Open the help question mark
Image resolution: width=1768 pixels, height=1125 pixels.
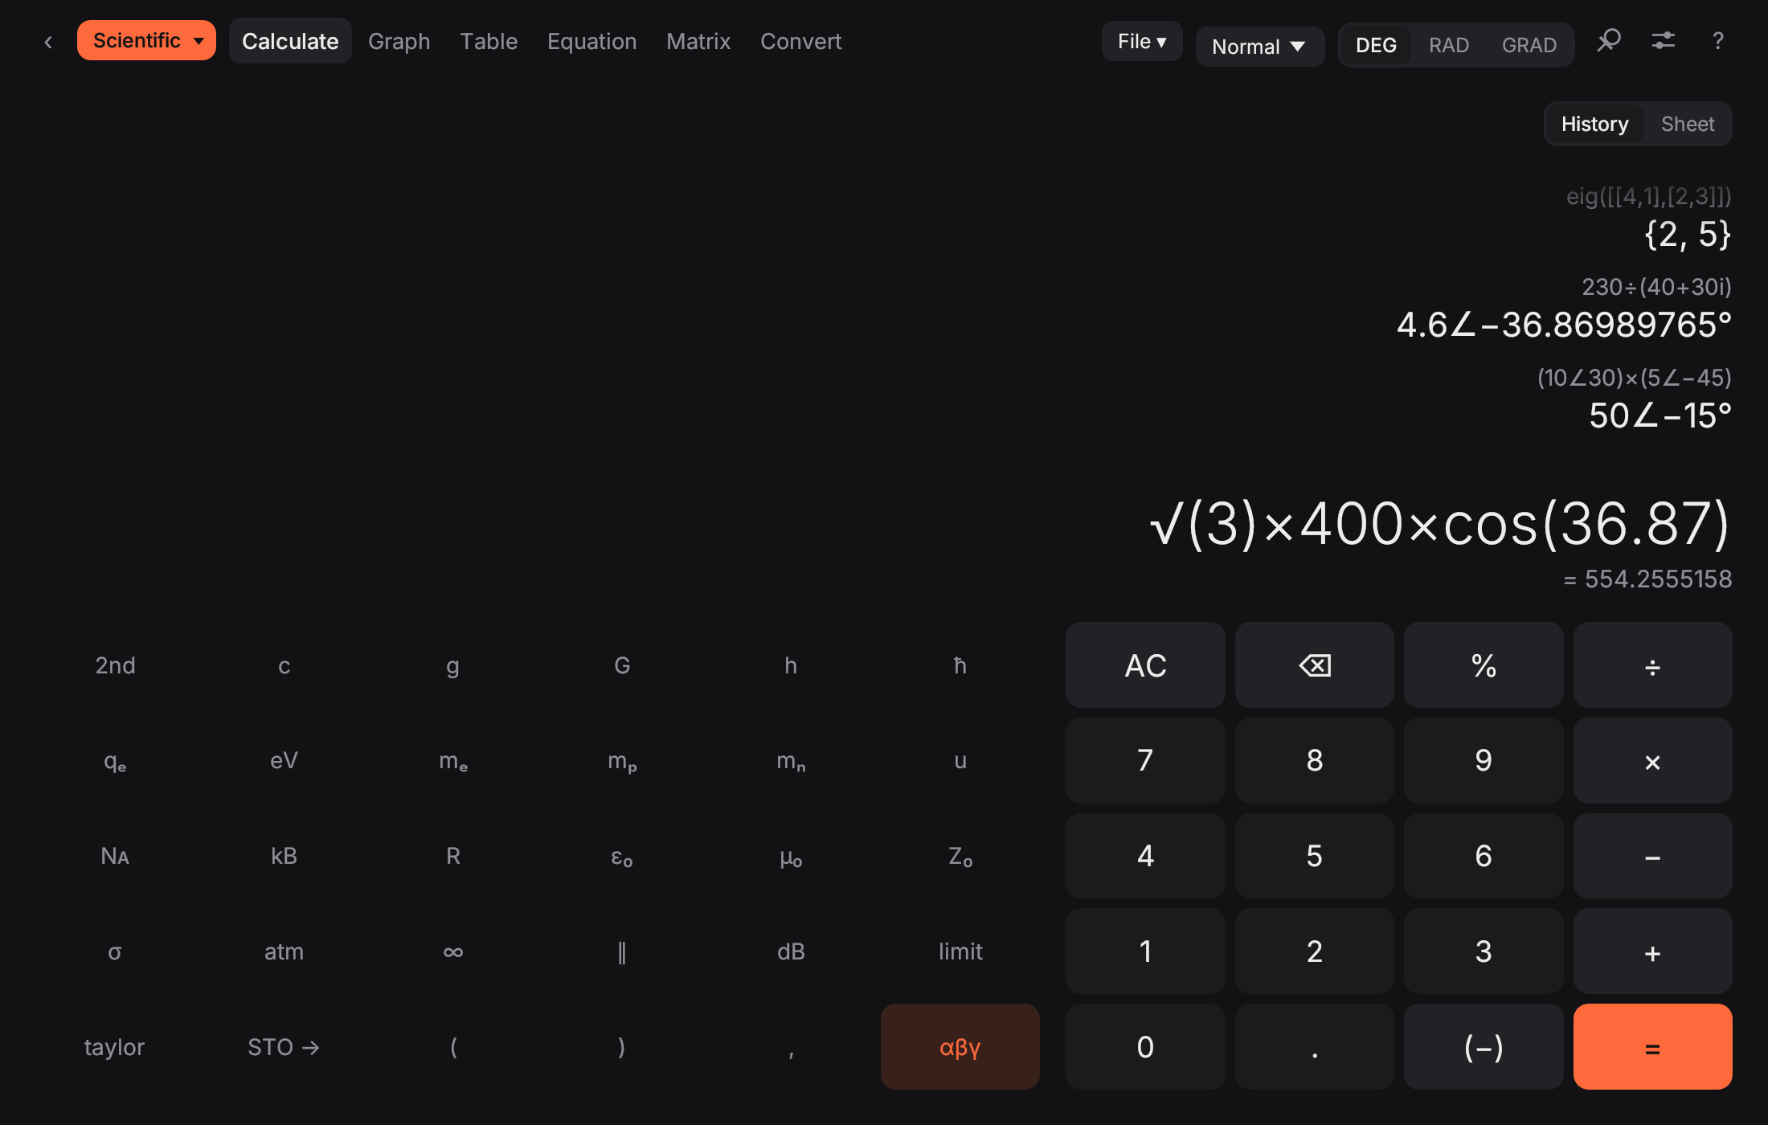1718,40
